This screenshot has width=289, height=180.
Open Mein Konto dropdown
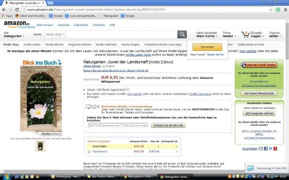click(x=207, y=34)
